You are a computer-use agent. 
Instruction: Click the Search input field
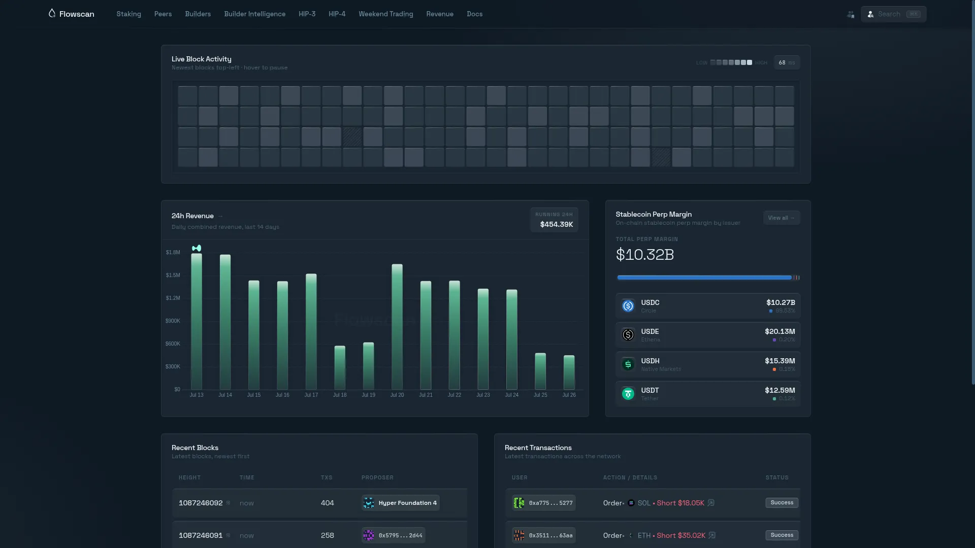click(894, 14)
